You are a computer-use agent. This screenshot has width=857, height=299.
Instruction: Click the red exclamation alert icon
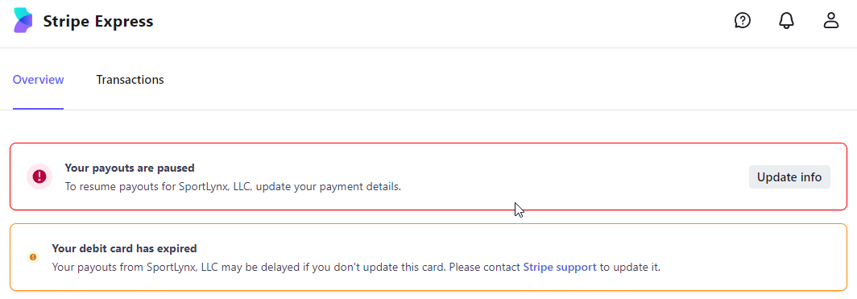point(39,176)
